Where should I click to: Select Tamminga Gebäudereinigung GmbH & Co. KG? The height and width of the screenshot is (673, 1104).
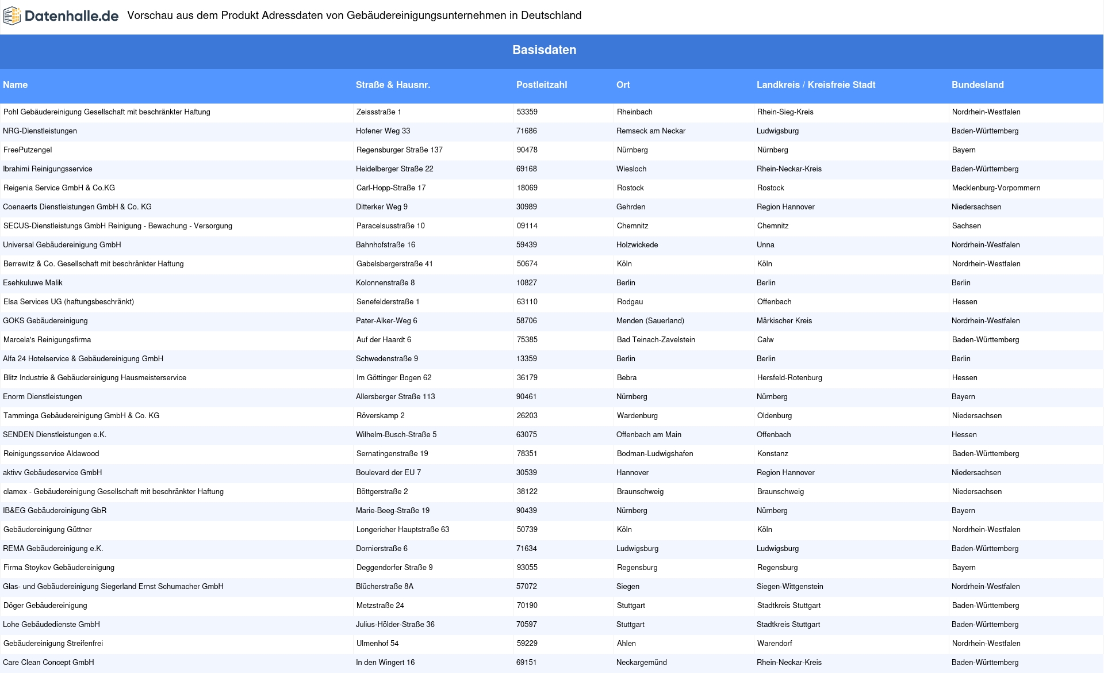[x=82, y=416]
